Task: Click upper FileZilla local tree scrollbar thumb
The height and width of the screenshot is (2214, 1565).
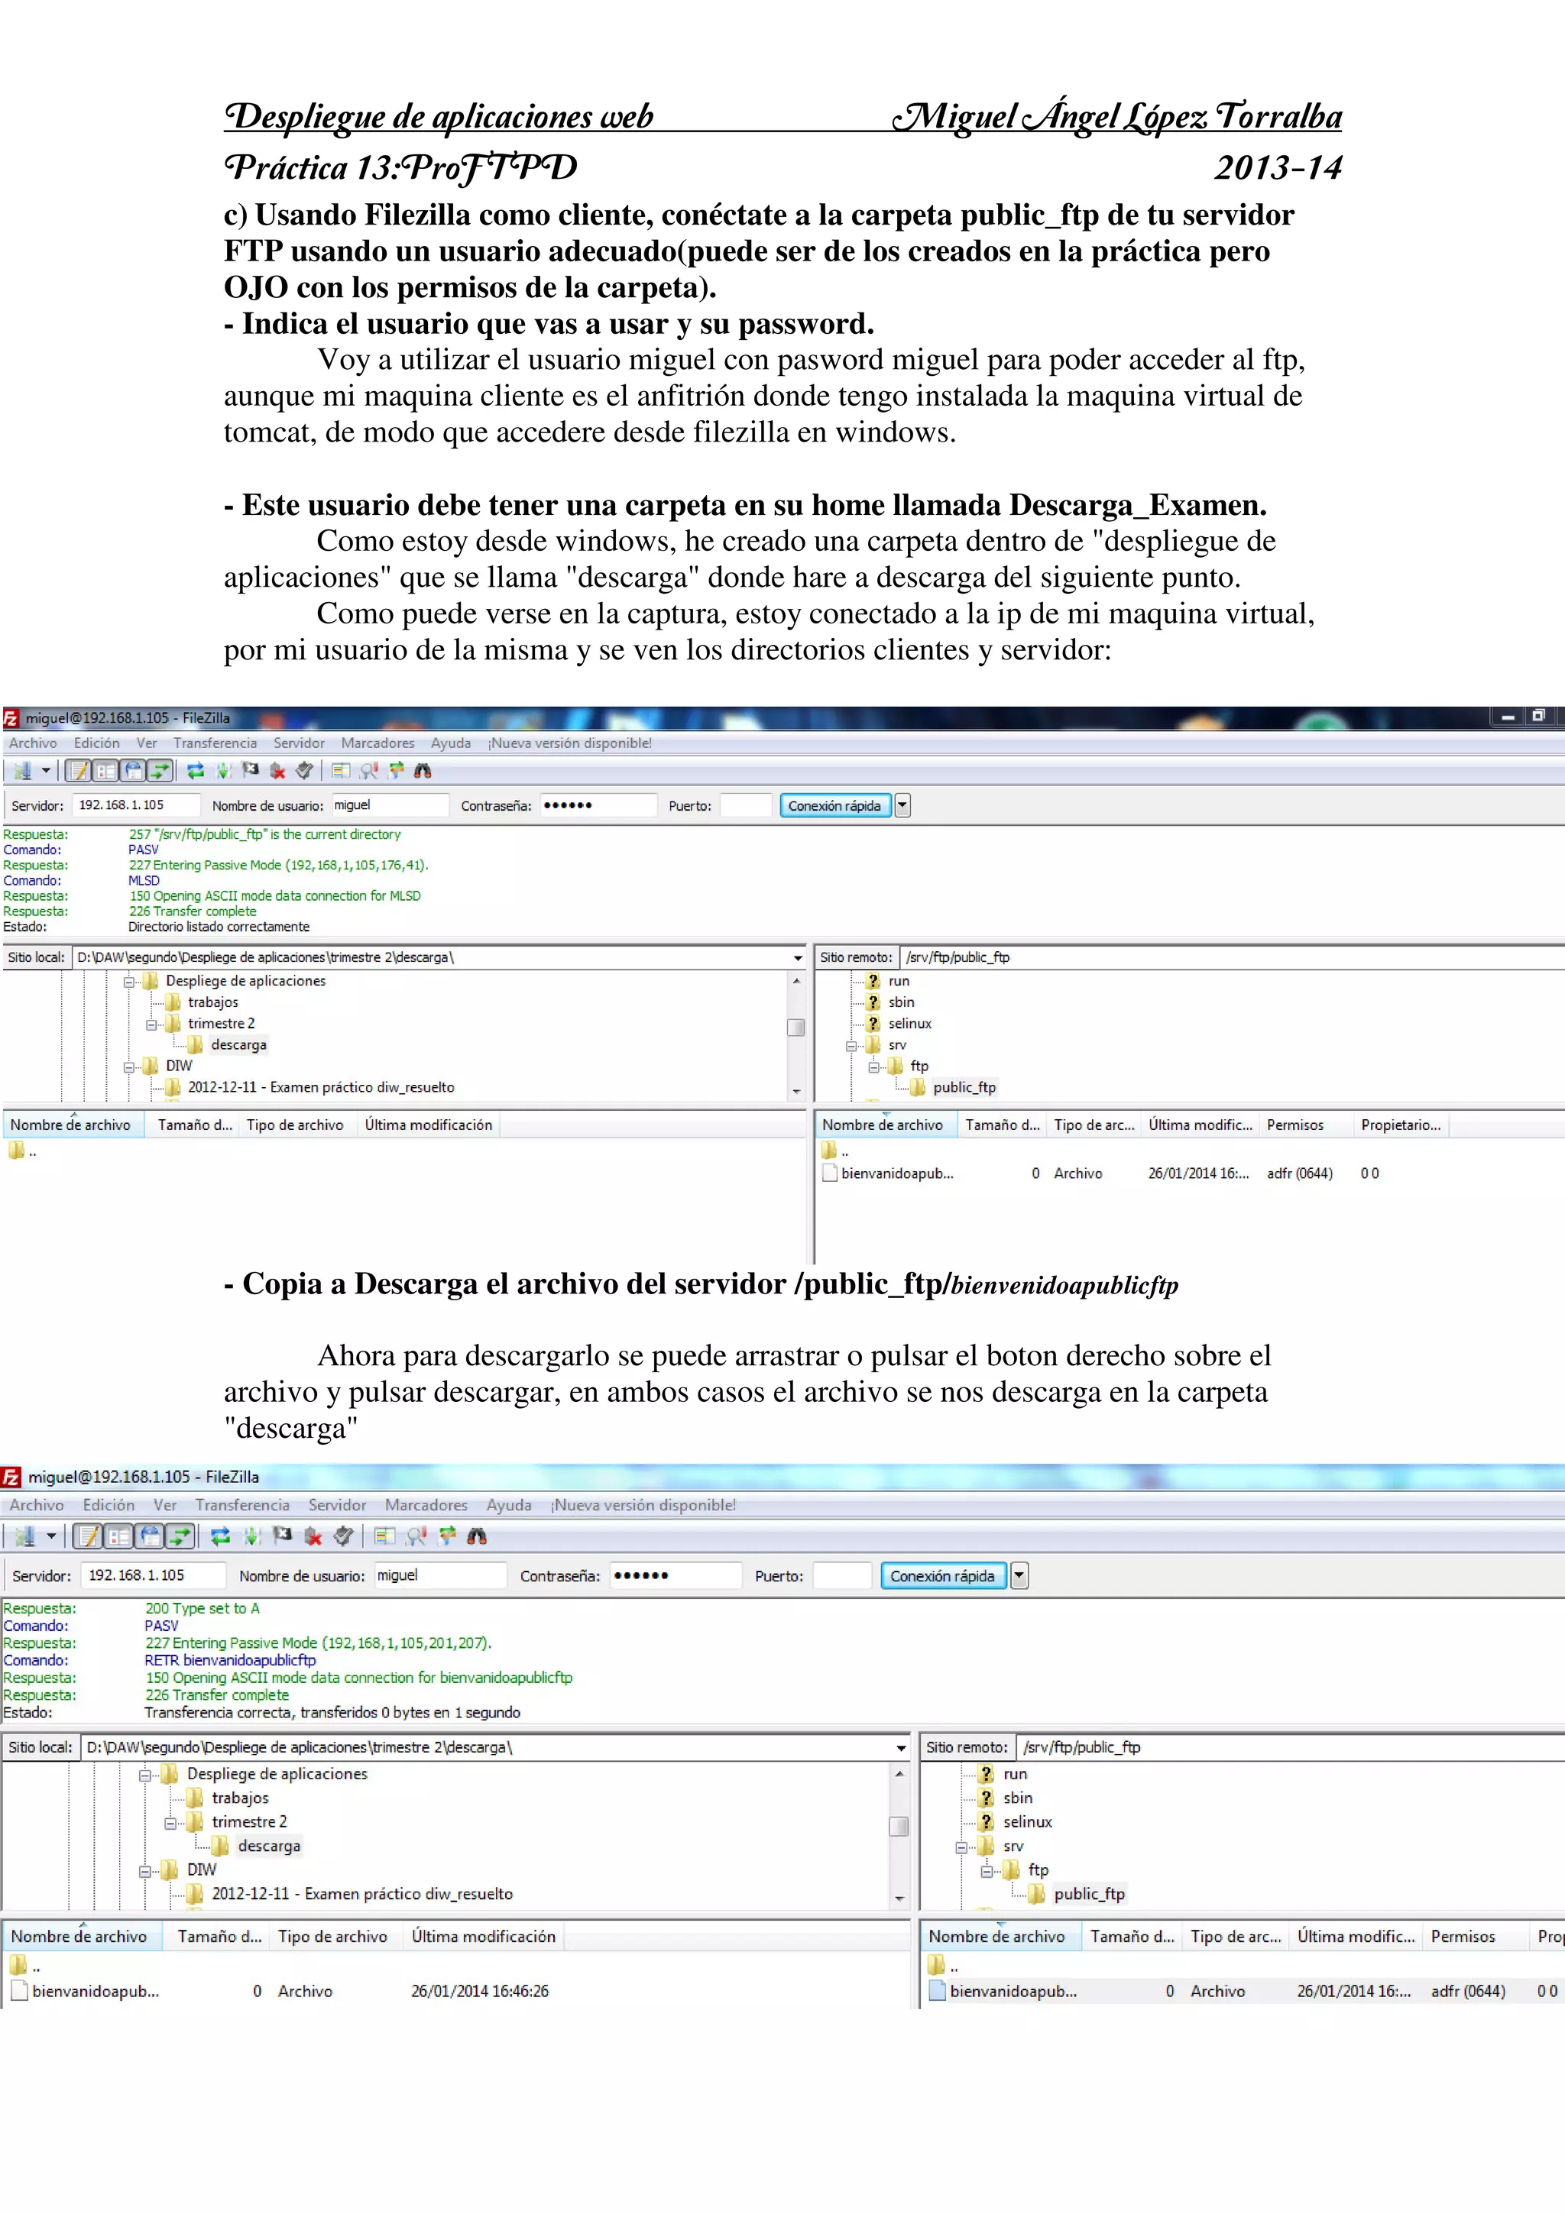Action: [x=795, y=1028]
